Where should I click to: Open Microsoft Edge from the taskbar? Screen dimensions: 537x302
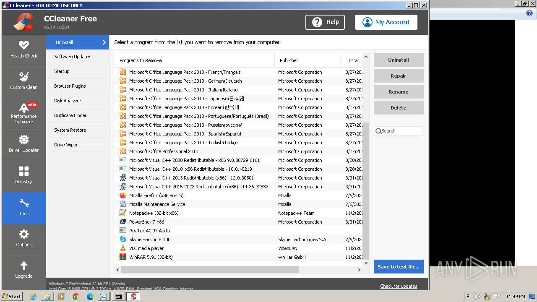pyautogui.click(x=90, y=297)
